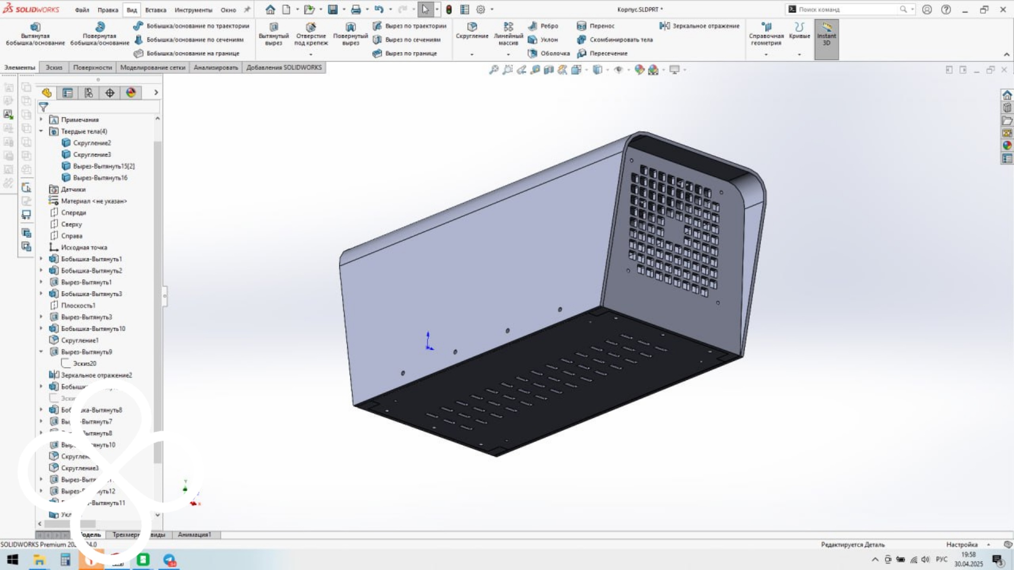Screen dimensions: 1014x570
Task: Click the Rebuild traffic light icon
Action: click(x=449, y=9)
